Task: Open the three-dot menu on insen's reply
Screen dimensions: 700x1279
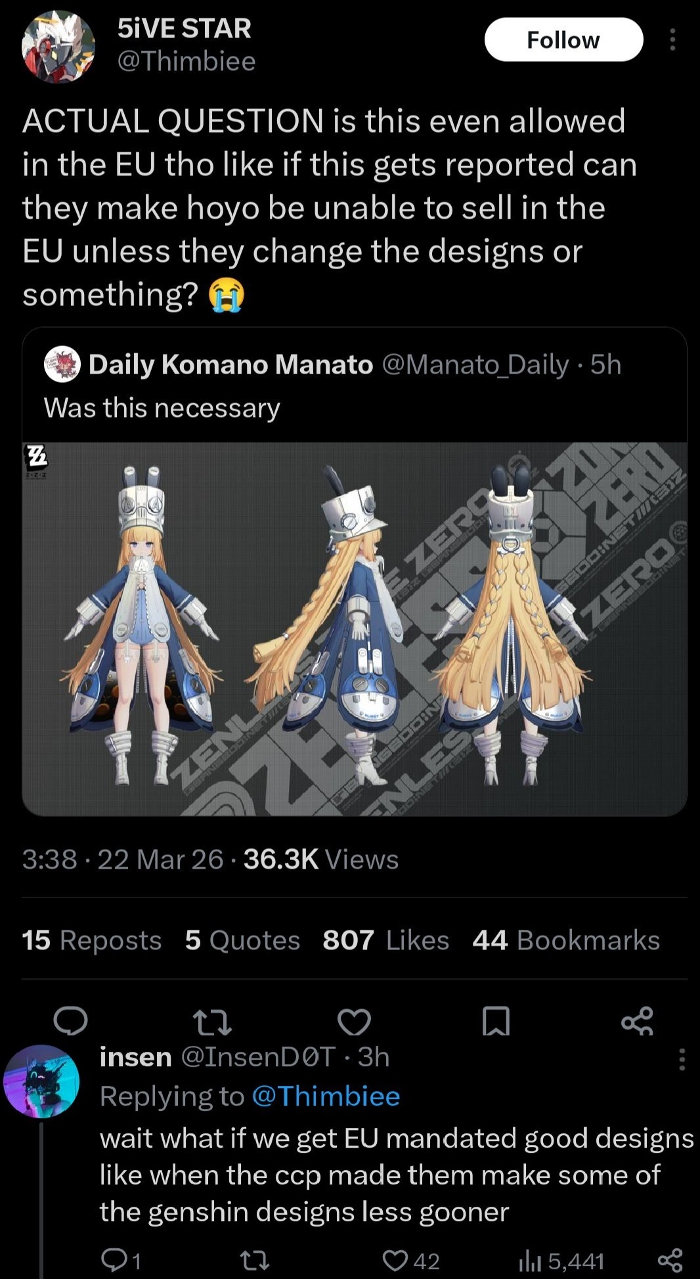Action: (x=682, y=1059)
